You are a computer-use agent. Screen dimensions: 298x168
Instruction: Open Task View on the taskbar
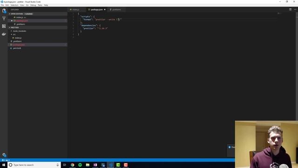tap(65, 165)
